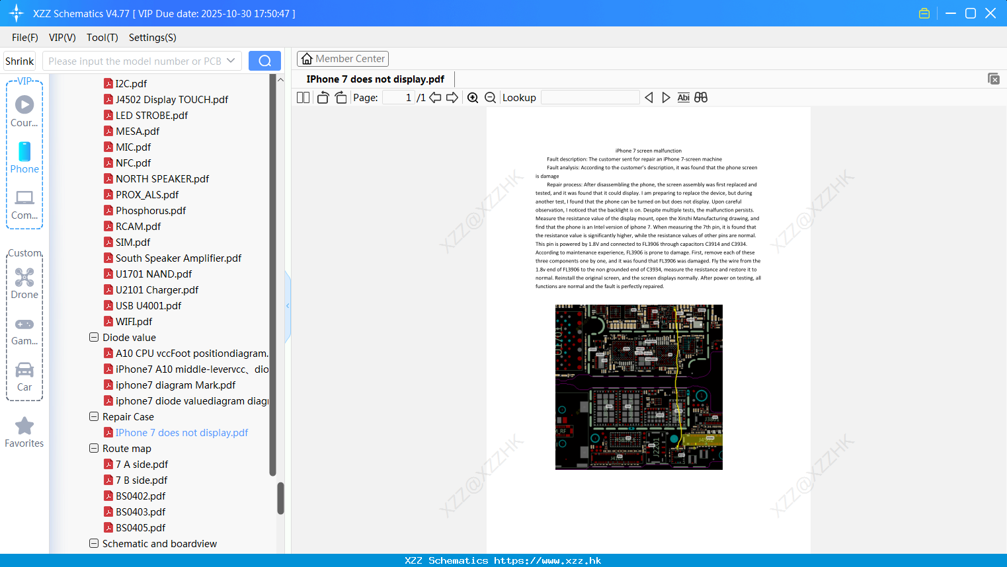The image size is (1007, 567).
Task: Open the VIP(V) menu
Action: coord(62,38)
